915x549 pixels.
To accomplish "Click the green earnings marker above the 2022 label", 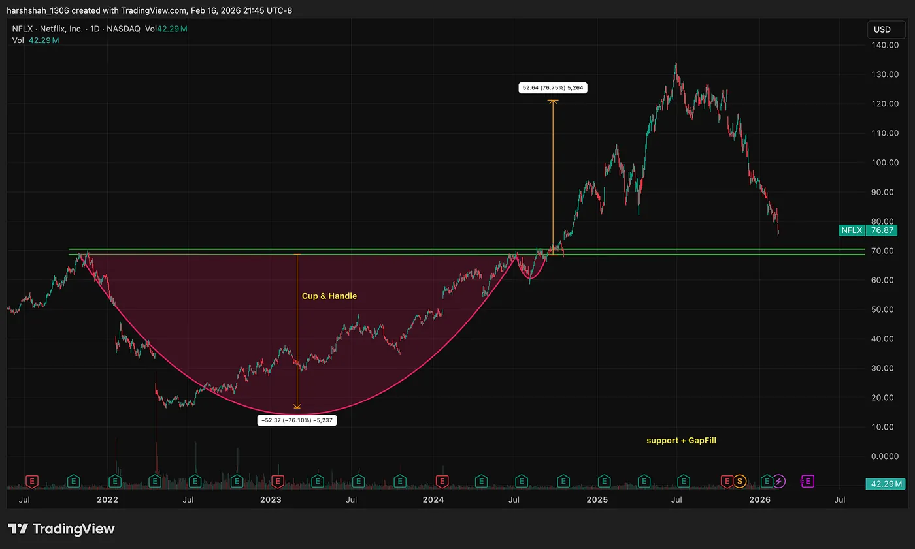I will pos(115,481).
